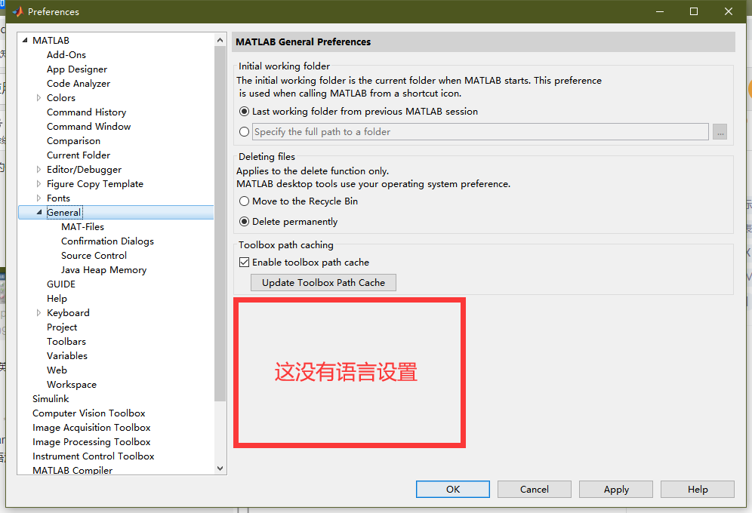Minimize the Preferences window
This screenshot has width=752, height=513.
pyautogui.click(x=660, y=11)
